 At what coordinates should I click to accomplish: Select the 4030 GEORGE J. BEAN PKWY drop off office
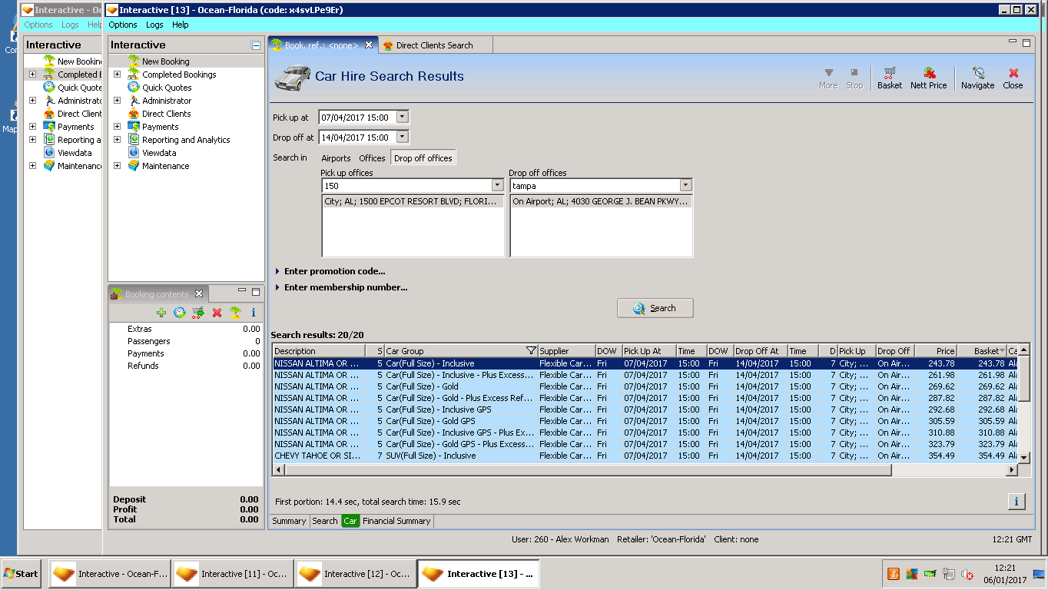click(601, 202)
